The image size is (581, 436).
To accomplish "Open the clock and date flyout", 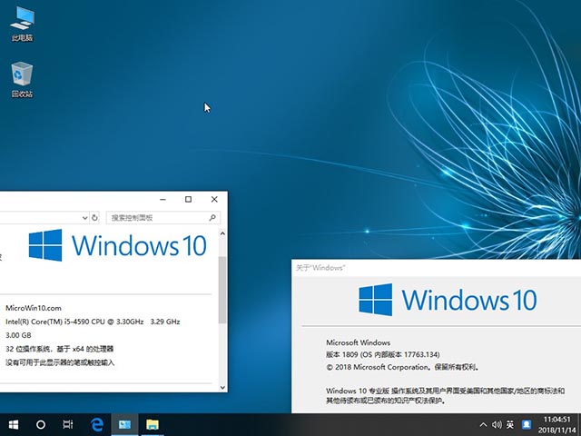I will tap(556, 425).
